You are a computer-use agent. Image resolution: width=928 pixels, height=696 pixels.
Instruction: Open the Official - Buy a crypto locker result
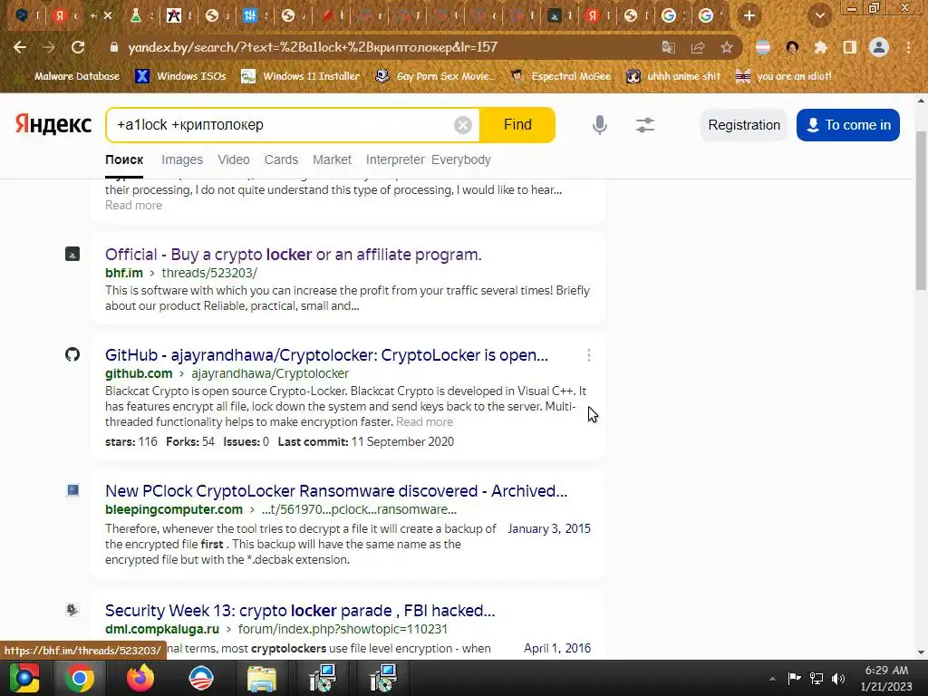point(294,255)
